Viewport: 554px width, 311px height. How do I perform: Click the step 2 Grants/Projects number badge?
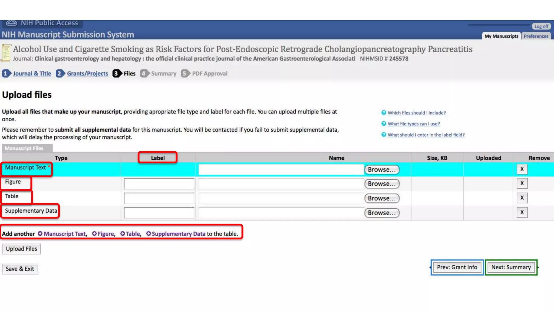pyautogui.click(x=60, y=73)
